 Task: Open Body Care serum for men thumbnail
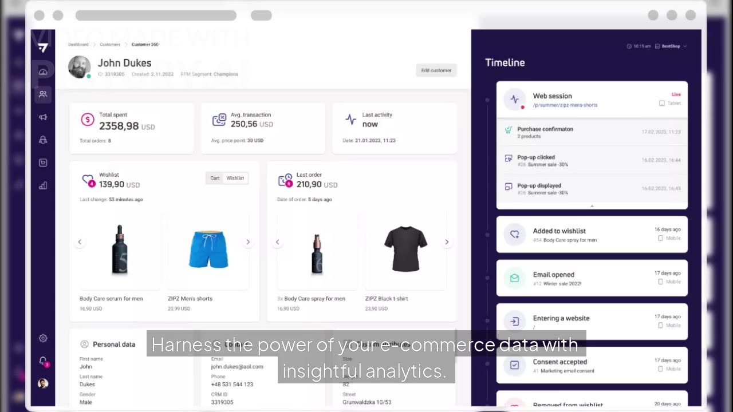[x=120, y=250]
